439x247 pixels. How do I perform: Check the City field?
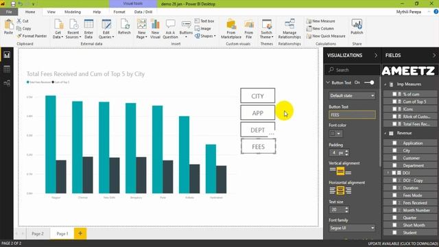pyautogui.click(x=394, y=150)
